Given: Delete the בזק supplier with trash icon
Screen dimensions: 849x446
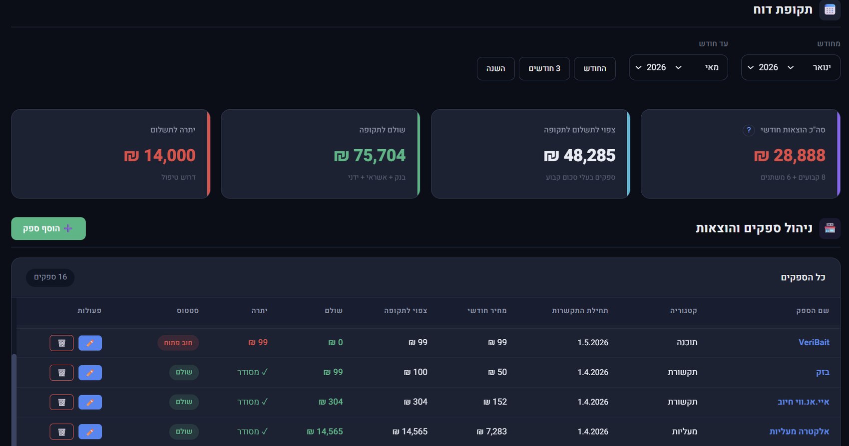Looking at the screenshot, I should pos(62,373).
